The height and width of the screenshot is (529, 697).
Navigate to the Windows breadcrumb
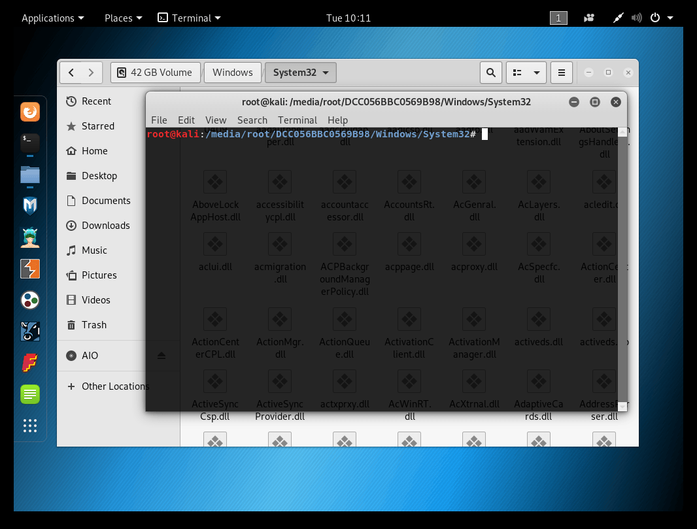point(233,73)
